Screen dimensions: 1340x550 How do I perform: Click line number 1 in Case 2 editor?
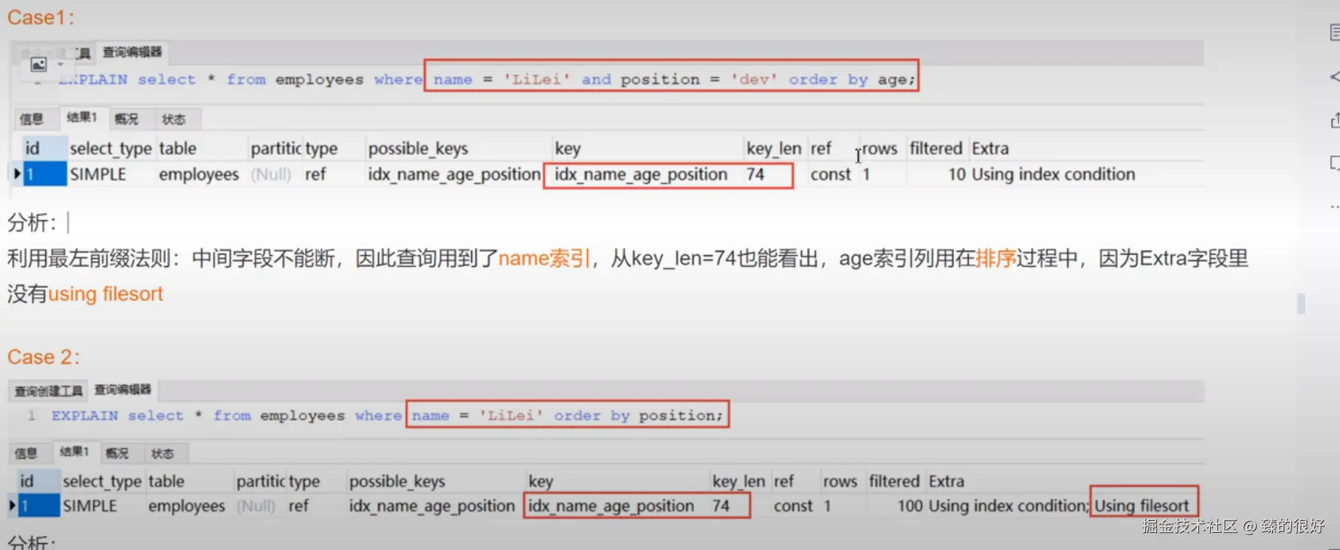coord(31,416)
